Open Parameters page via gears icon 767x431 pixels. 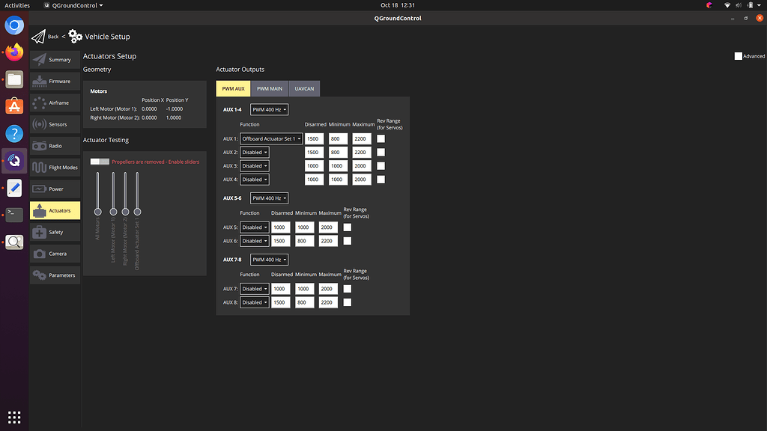pyautogui.click(x=40, y=275)
